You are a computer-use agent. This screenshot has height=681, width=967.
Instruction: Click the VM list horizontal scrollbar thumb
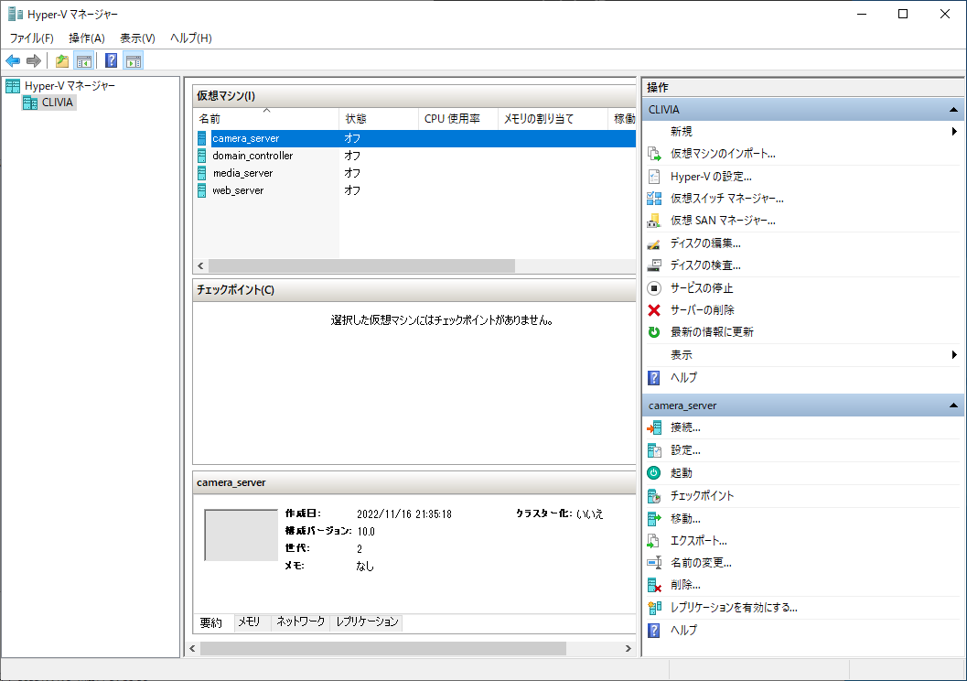point(361,265)
